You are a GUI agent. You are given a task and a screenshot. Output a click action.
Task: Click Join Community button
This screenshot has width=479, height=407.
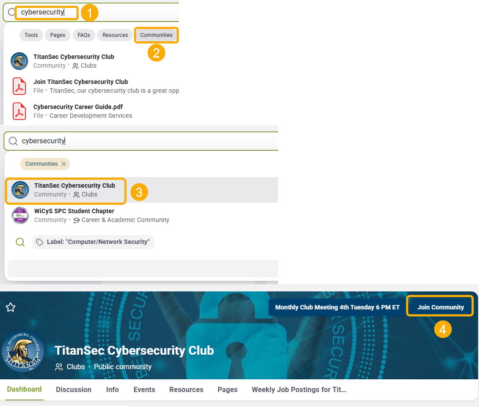(x=440, y=307)
